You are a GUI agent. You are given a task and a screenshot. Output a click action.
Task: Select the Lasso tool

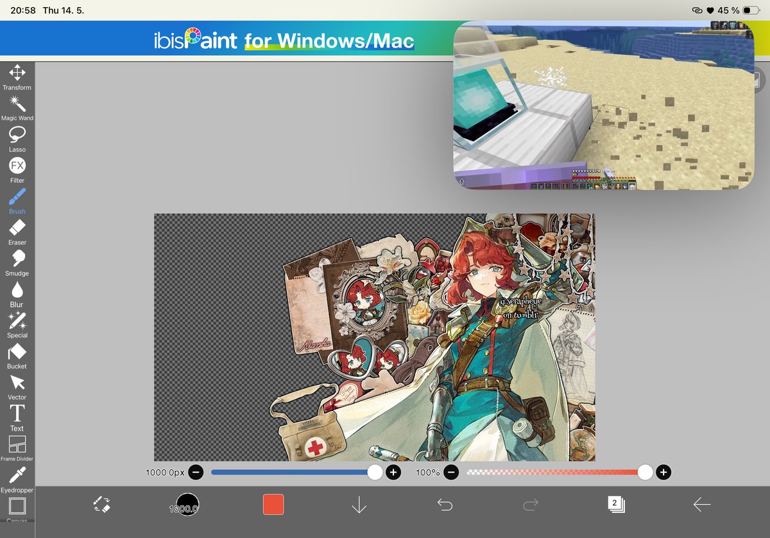(x=17, y=139)
